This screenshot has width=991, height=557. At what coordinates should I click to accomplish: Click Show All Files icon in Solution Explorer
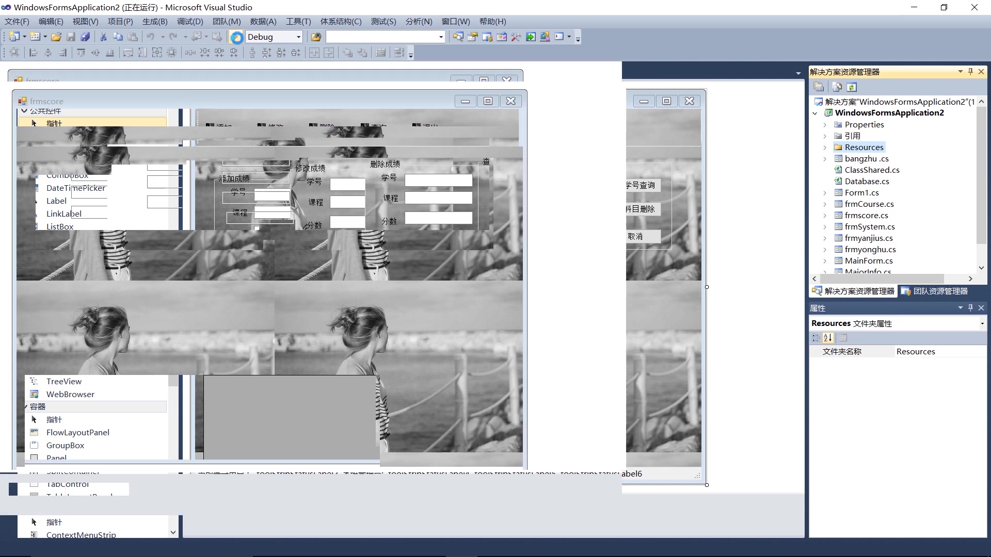[x=837, y=87]
